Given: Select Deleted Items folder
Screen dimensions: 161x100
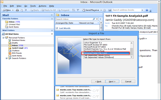Looking at the screenshot, I should 17,40.
